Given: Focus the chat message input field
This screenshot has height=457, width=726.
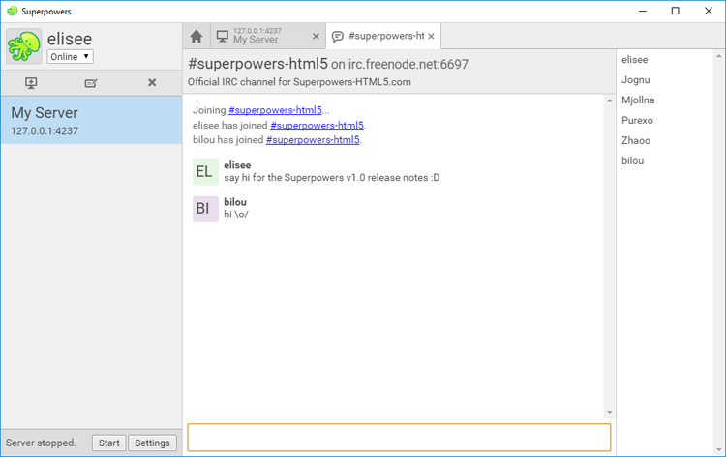Looking at the screenshot, I should click(399, 437).
